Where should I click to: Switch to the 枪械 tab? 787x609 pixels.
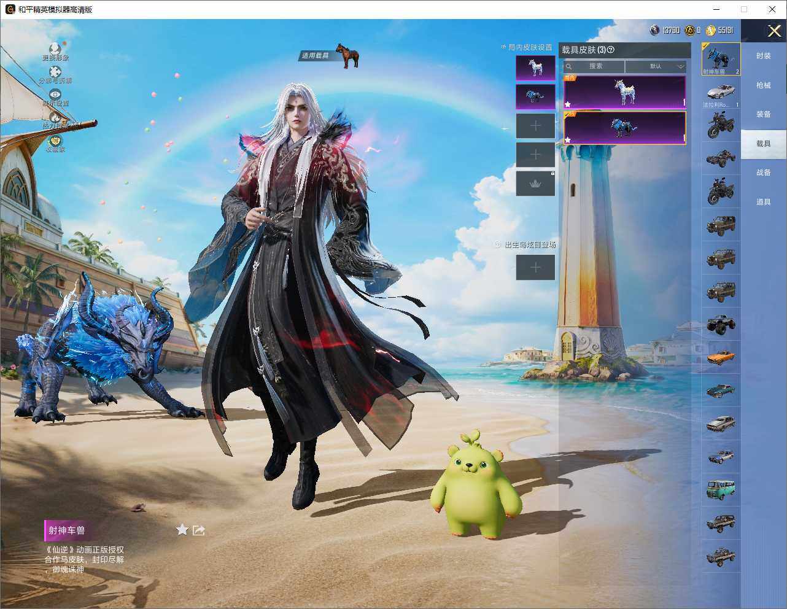tap(763, 85)
